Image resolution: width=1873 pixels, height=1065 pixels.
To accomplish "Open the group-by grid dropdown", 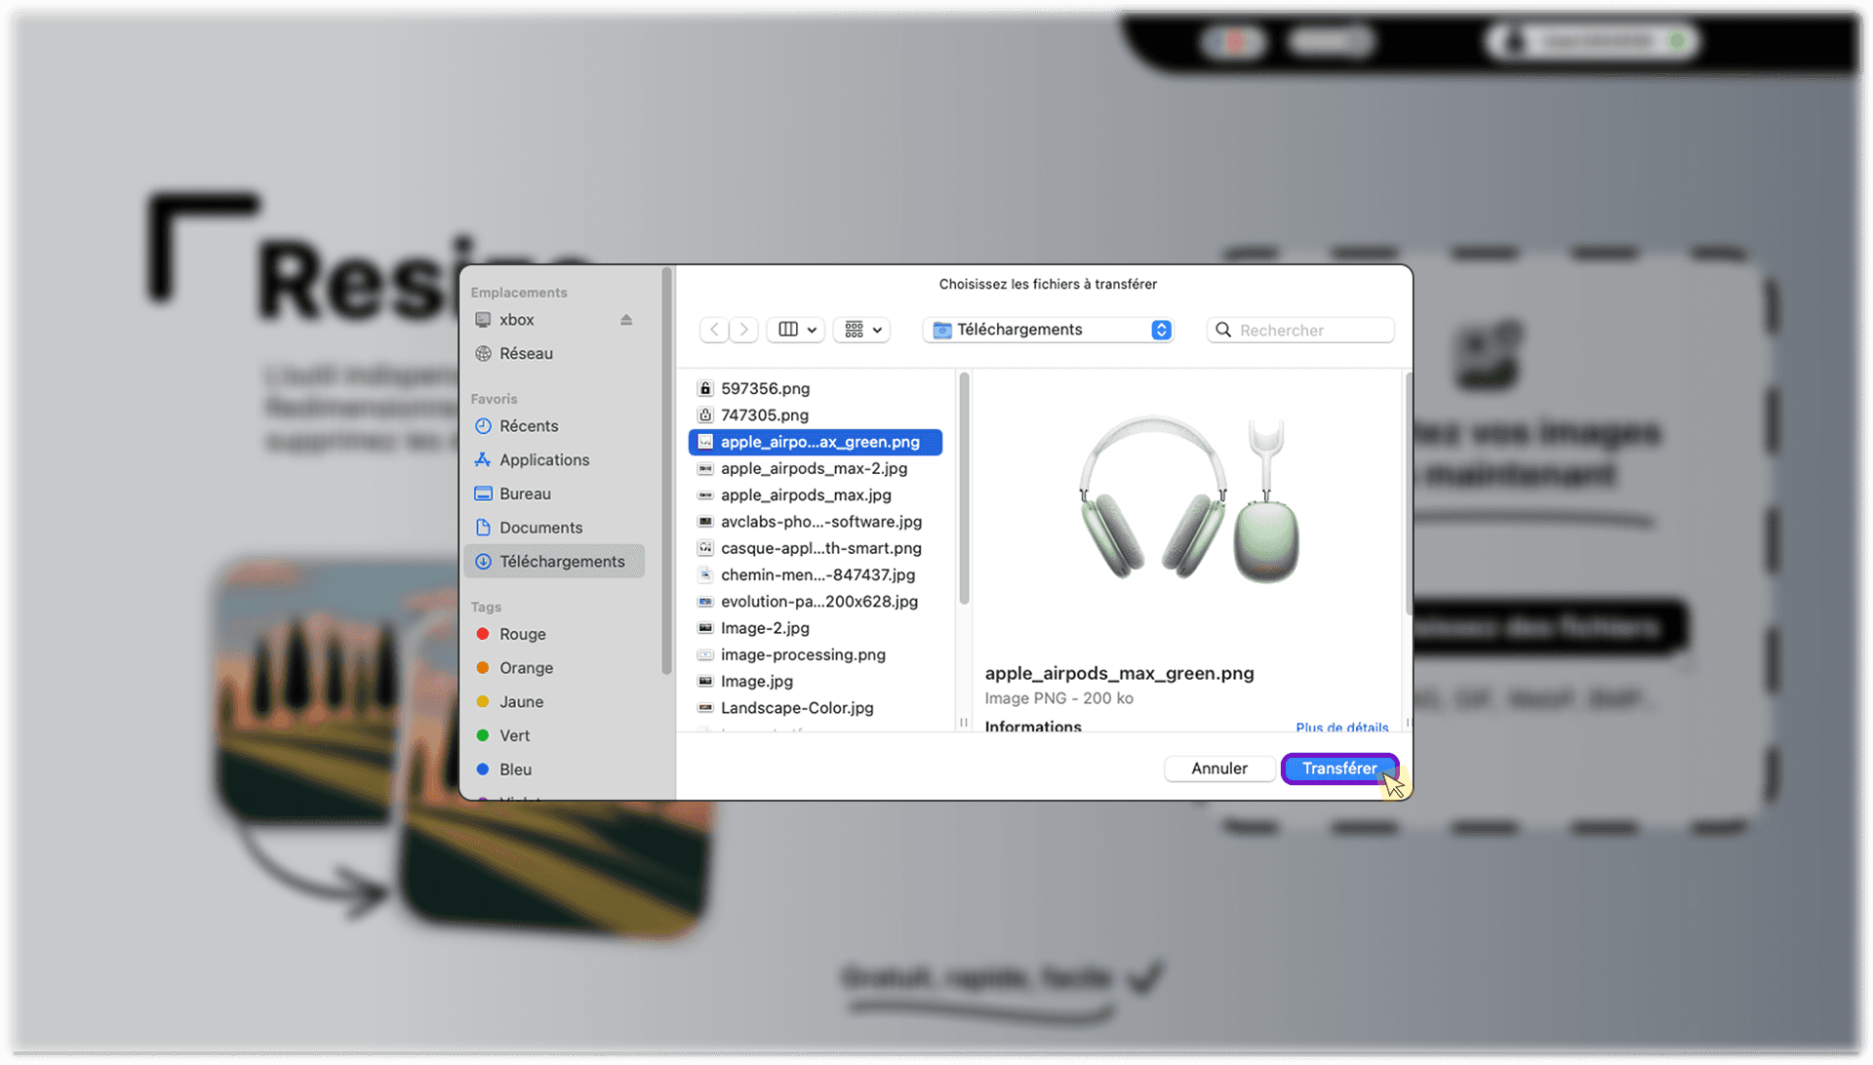I will (x=862, y=330).
